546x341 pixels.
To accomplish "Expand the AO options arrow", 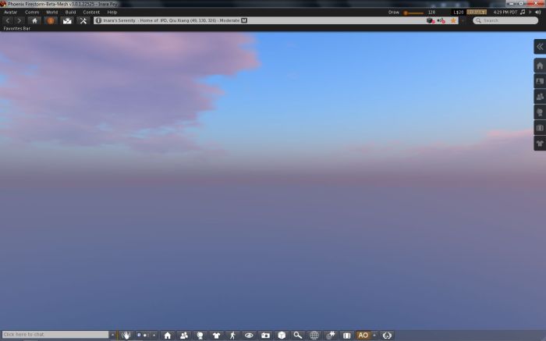I will tap(374, 335).
